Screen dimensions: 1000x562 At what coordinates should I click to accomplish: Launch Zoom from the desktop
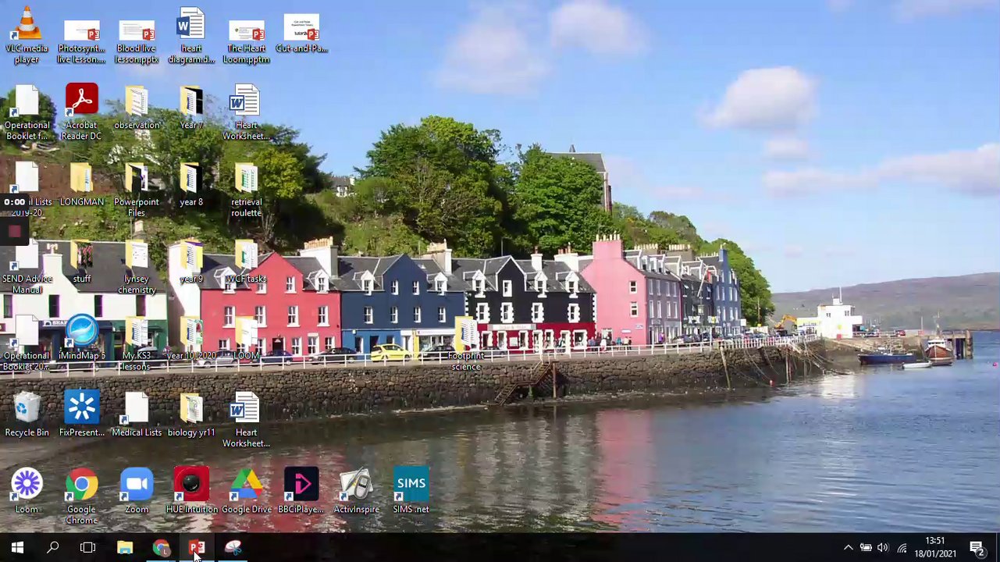click(137, 486)
